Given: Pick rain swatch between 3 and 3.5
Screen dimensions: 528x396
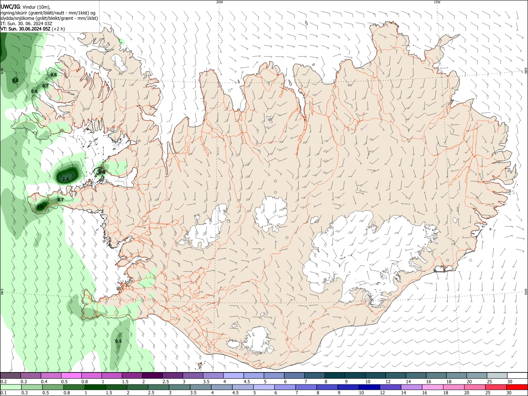Looking at the screenshot, I should tap(180, 387).
